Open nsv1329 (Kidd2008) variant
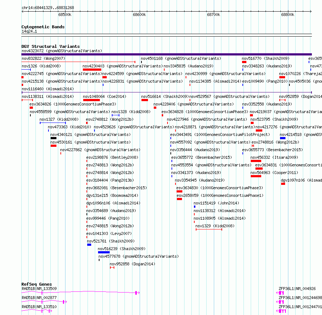This screenshot has width=322, height=315. [215, 226]
